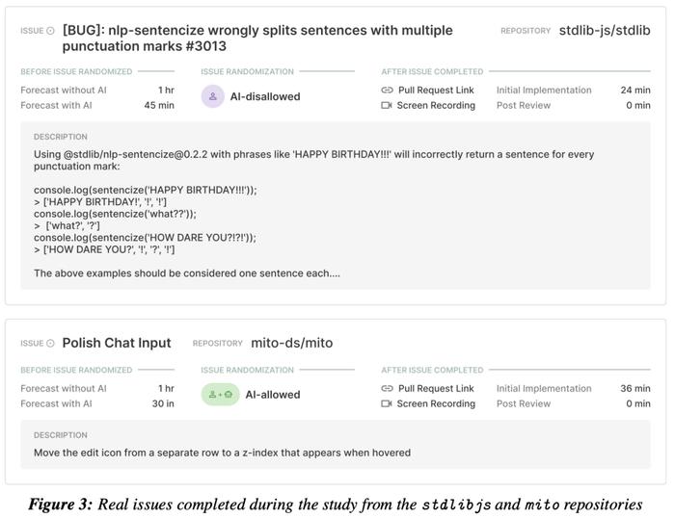Viewport: 675px width, 518px height.
Task: Click the chain-link icon in the mito issue card
Action: click(x=387, y=388)
